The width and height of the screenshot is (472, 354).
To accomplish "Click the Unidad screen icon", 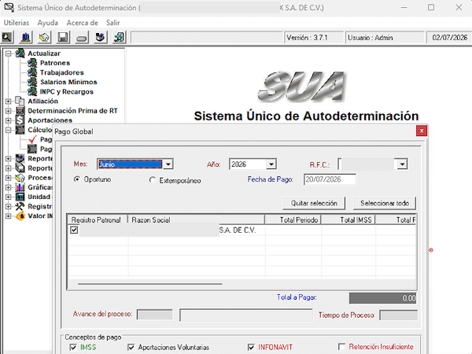I will 20,197.
